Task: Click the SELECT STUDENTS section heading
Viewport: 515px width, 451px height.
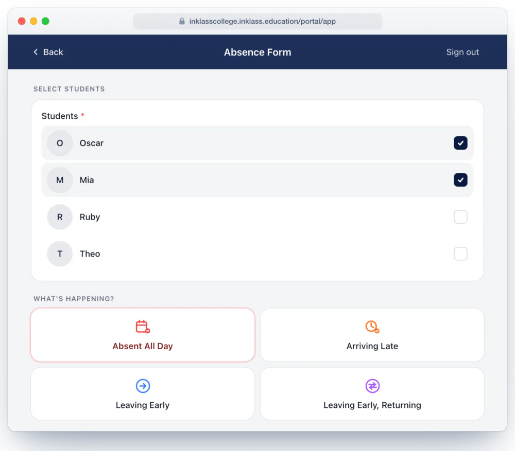Action: click(x=69, y=89)
